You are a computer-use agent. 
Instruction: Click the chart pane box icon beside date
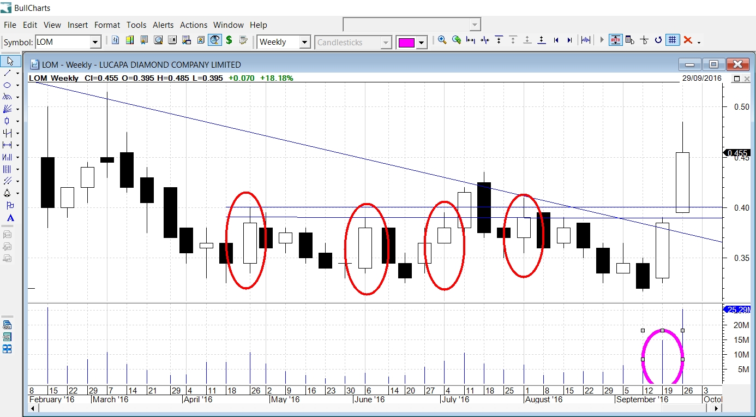736,79
